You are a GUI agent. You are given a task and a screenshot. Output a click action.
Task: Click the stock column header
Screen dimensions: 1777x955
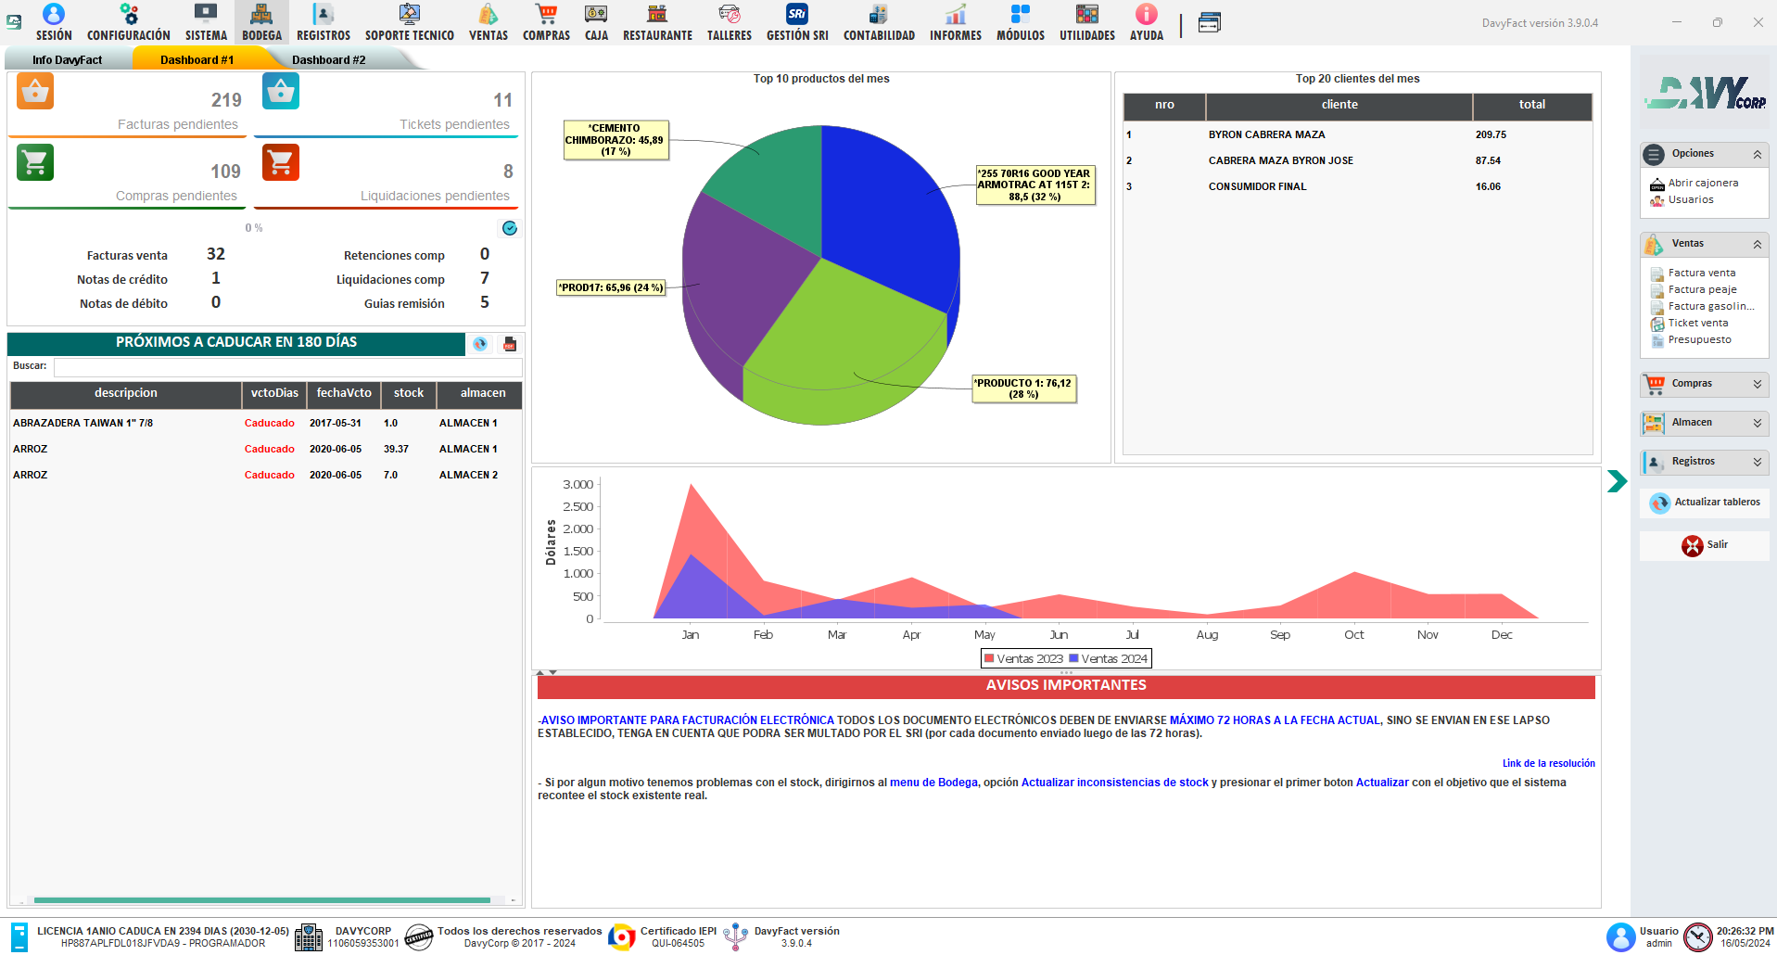tap(409, 394)
